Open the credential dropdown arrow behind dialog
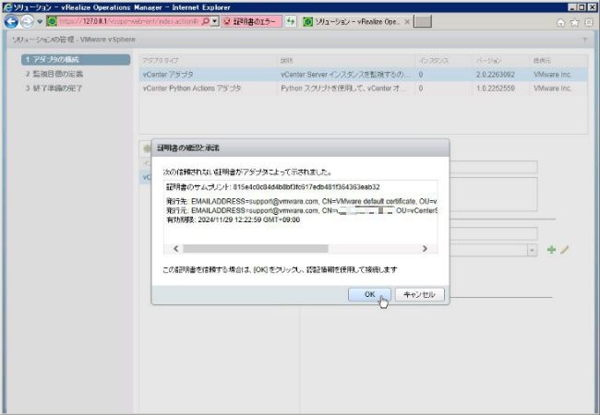The width and height of the screenshot is (600, 415). tap(532, 250)
